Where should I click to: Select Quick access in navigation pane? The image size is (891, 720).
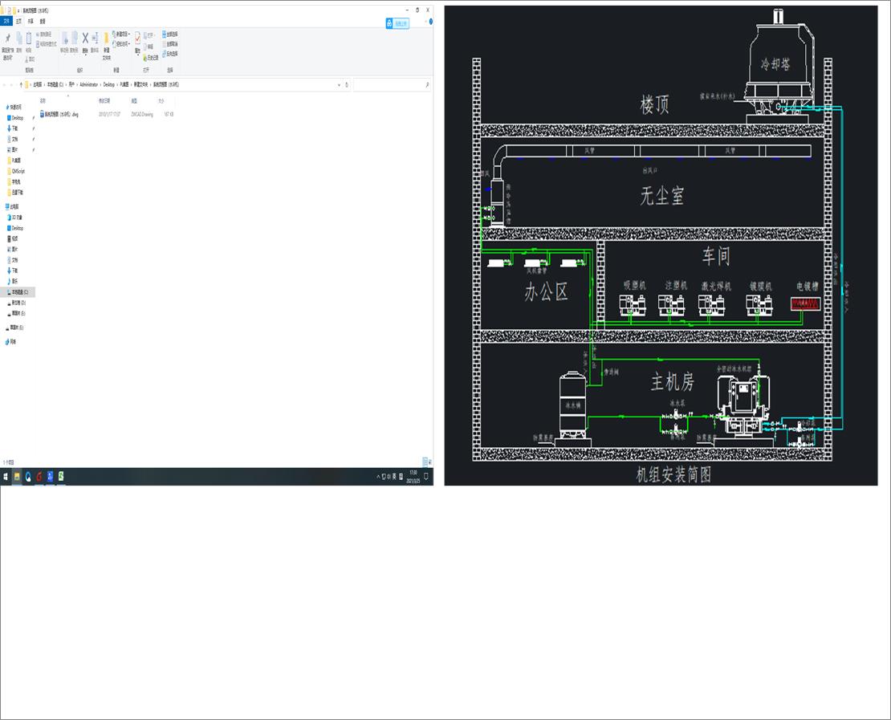pyautogui.click(x=14, y=107)
